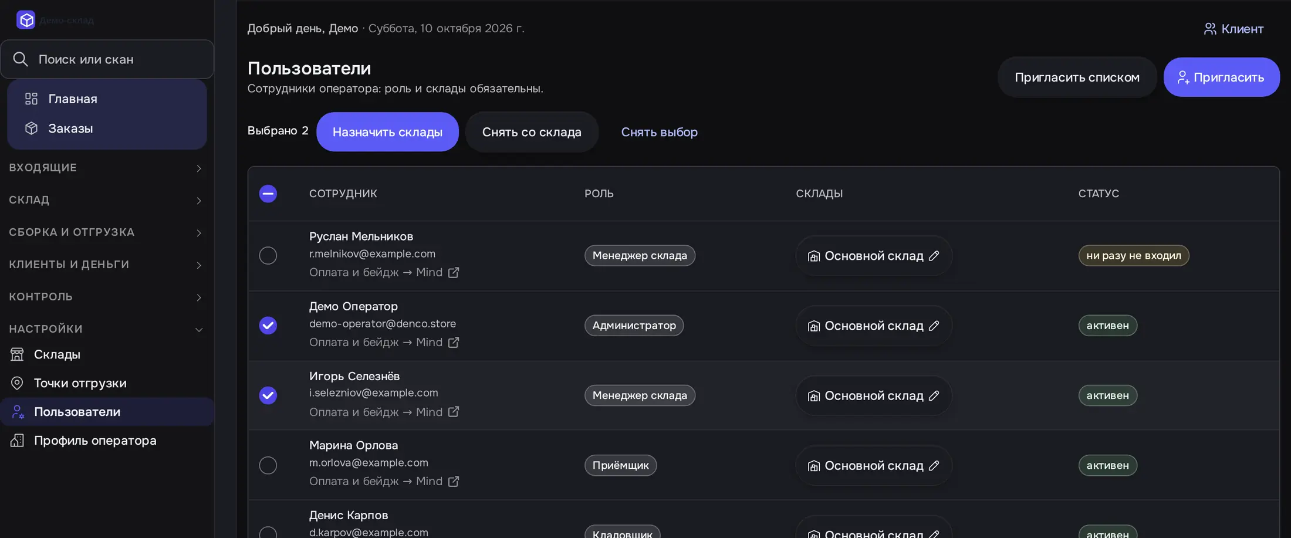1291x538 pixels.
Task: Open external link icon in Руслан Мельников row
Action: pyautogui.click(x=454, y=272)
